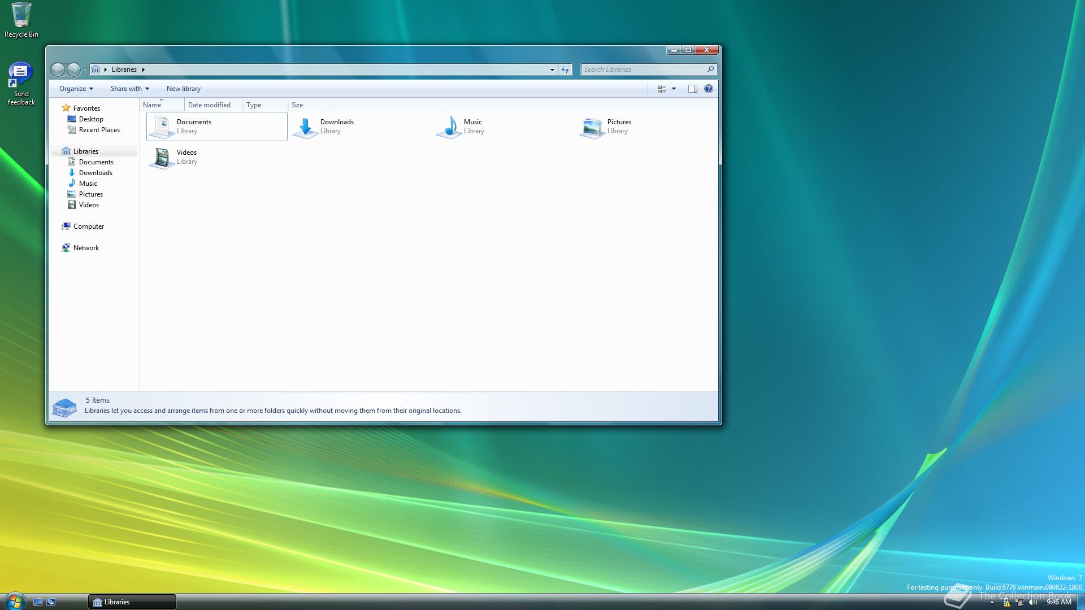Expand the arrow before Libraries in address bar

106,69
